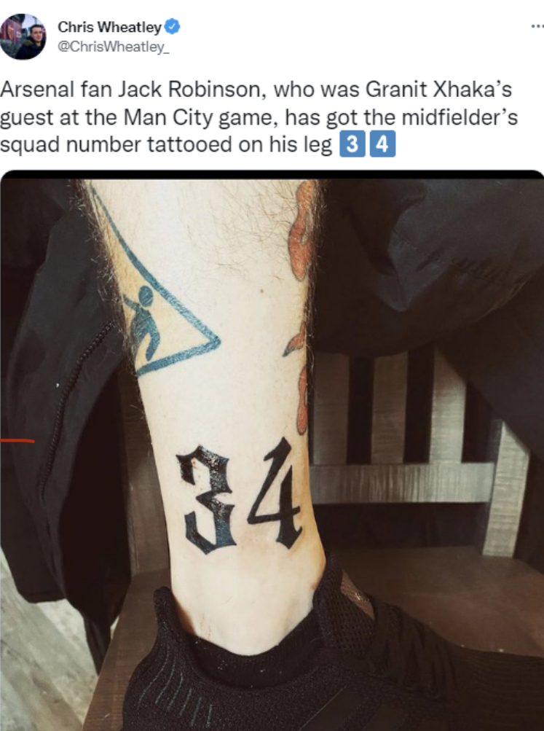Viewport: 544px width, 731px height.
Task: Click the tattooed digit 3 in photo
Action: (x=205, y=499)
